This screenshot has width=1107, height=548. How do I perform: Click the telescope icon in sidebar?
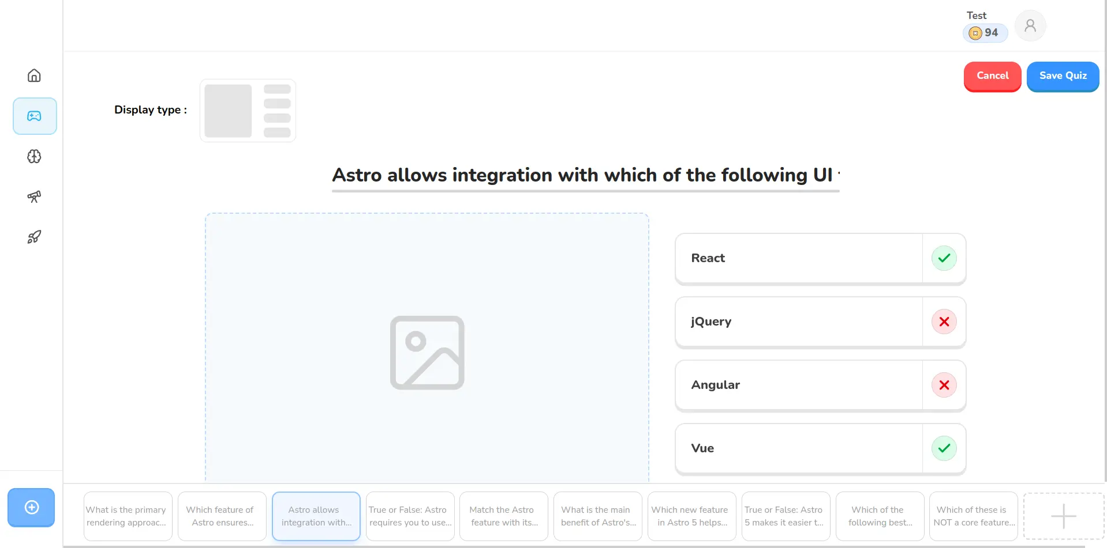point(34,196)
